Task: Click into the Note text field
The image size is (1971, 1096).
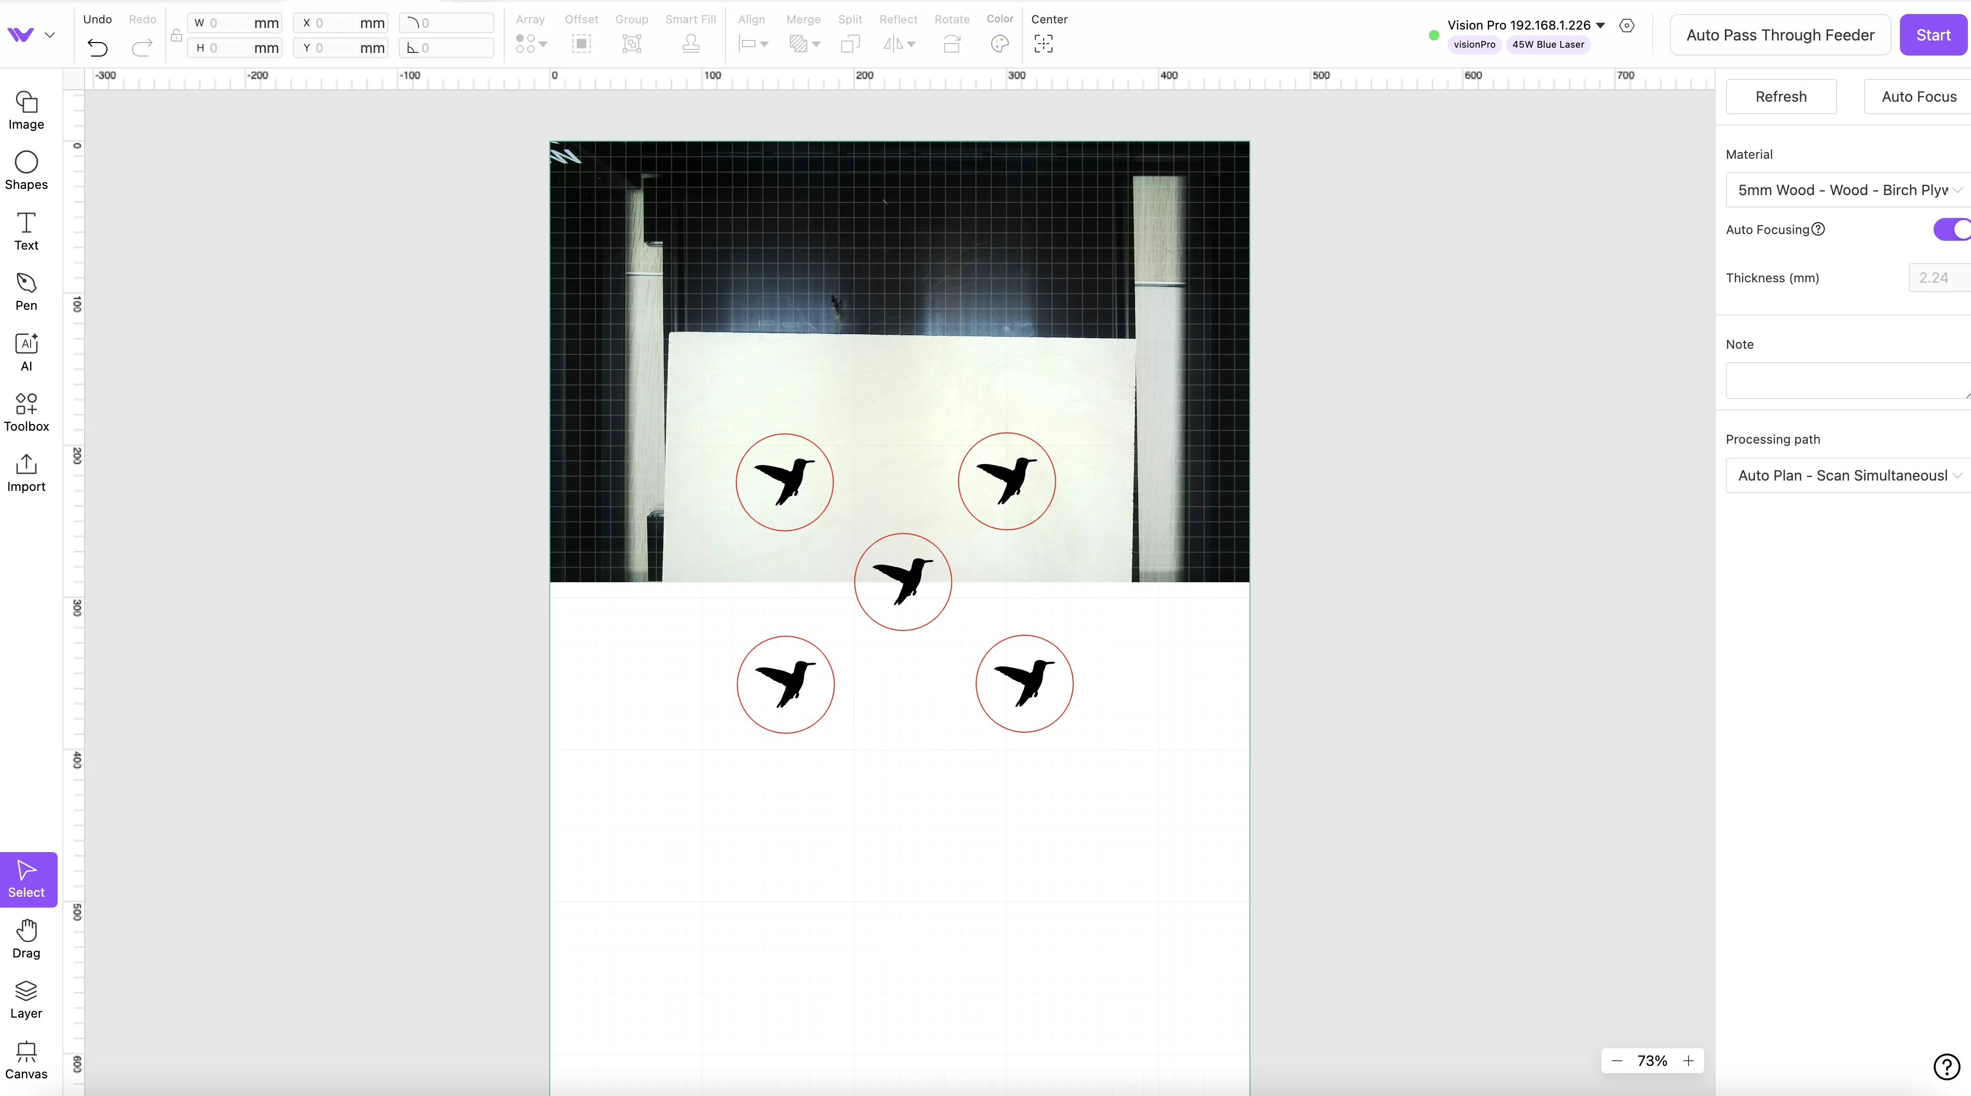Action: (x=1848, y=380)
